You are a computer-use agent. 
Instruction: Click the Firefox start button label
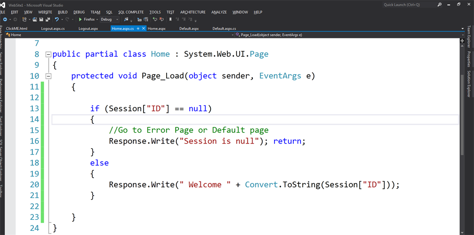tap(89, 19)
